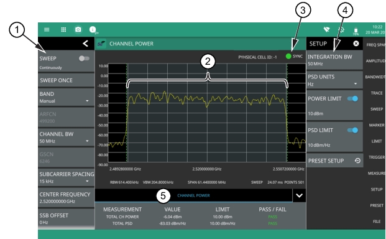
Task: Toggle the PSD LIMIT switch
Action: click(352, 130)
